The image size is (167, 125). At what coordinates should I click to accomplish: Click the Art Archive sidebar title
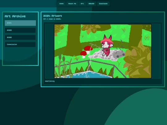tap(15, 16)
